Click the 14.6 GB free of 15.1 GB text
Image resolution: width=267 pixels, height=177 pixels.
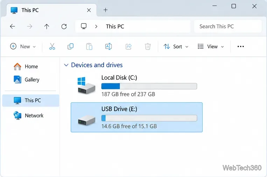click(x=129, y=126)
